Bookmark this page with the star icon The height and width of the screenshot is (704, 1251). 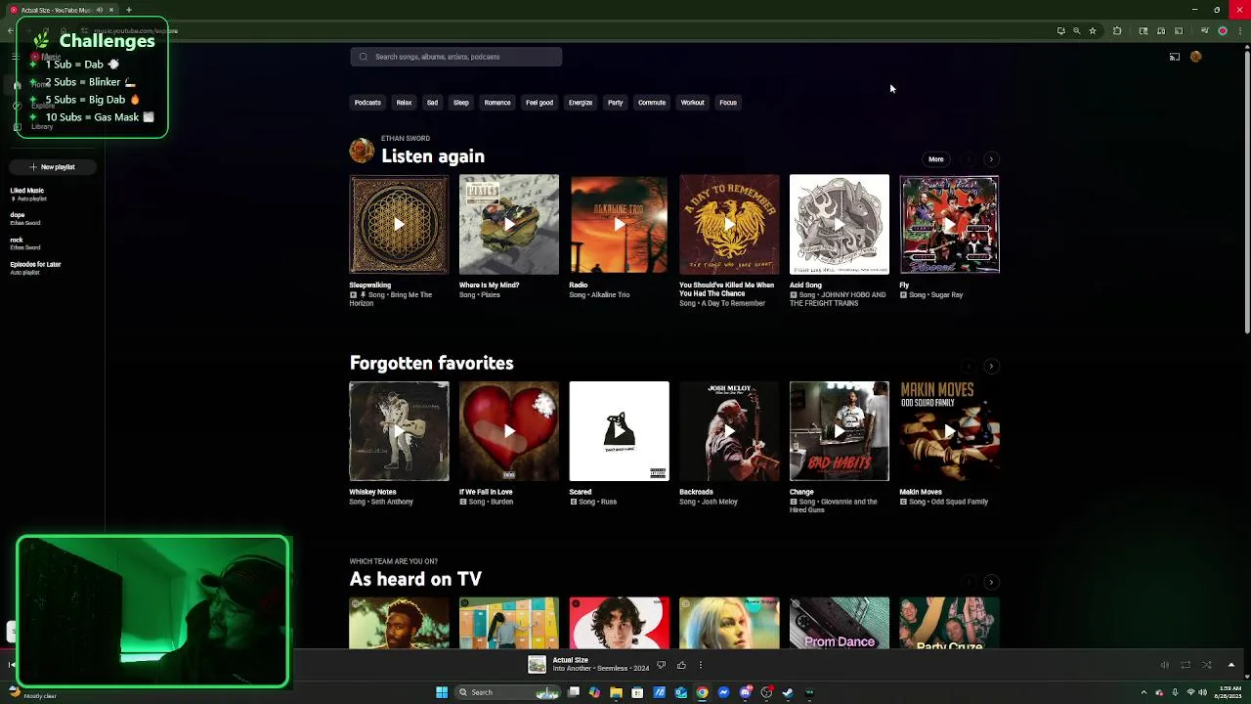click(1093, 30)
